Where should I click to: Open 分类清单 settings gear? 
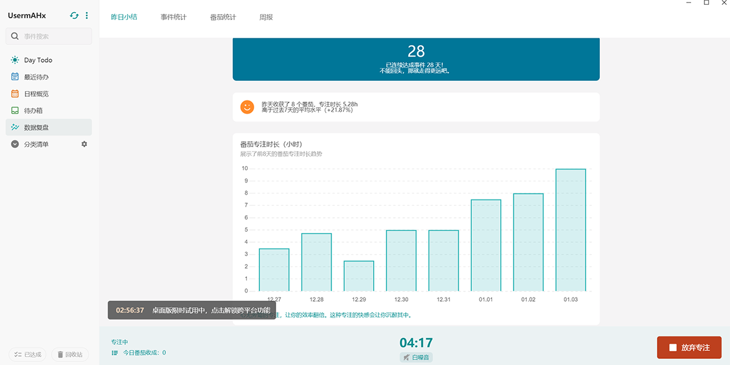(x=85, y=144)
